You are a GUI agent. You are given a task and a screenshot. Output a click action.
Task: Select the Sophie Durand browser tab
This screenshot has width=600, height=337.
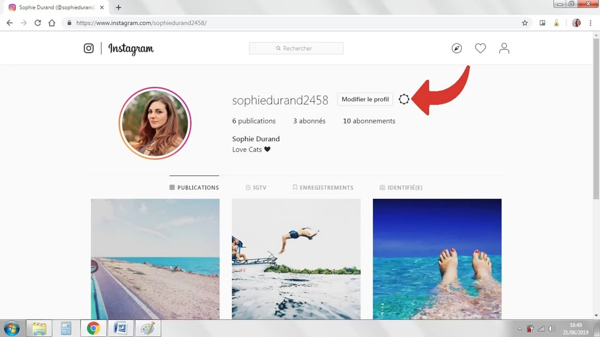(x=55, y=7)
